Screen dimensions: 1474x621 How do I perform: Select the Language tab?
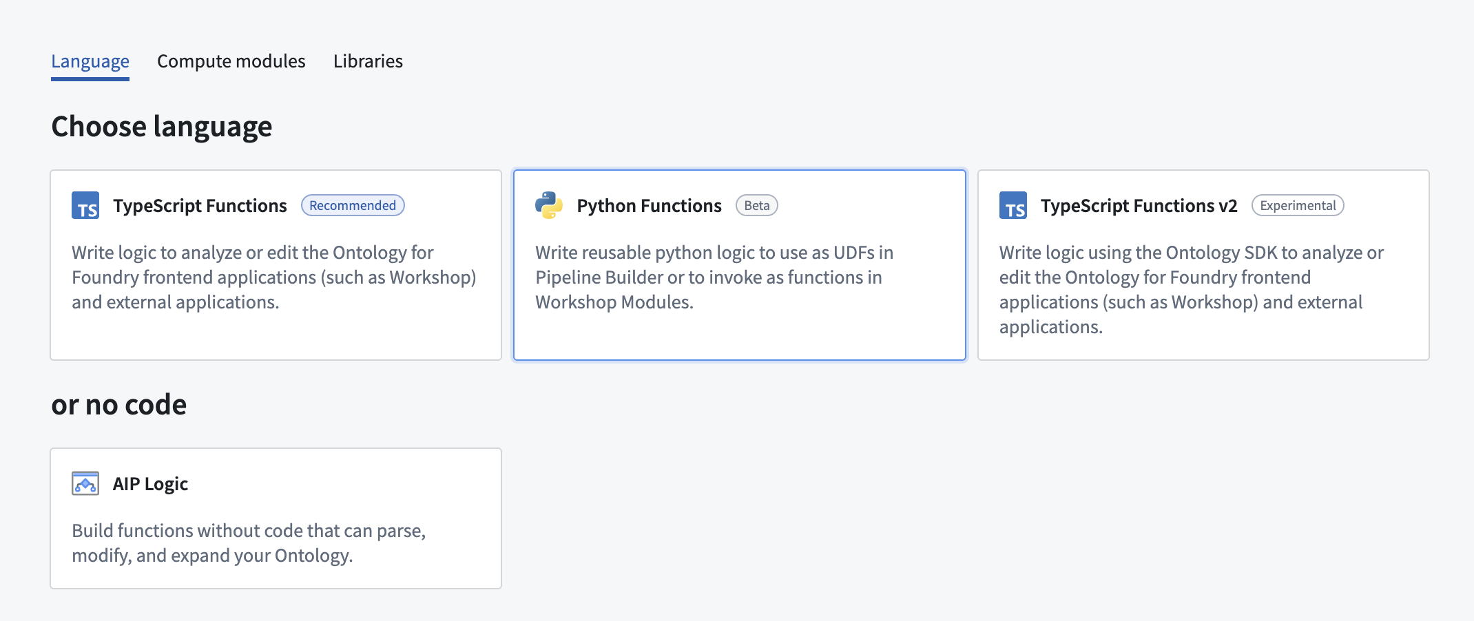coord(90,61)
